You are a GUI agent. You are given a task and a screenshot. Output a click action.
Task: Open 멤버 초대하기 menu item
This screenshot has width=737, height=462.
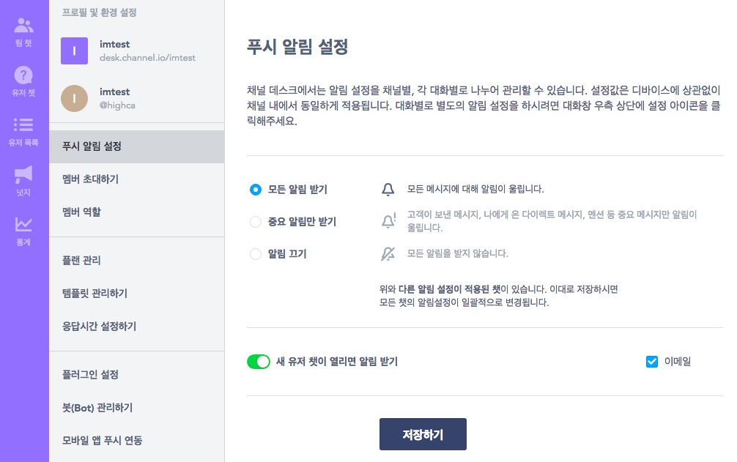[x=91, y=179]
